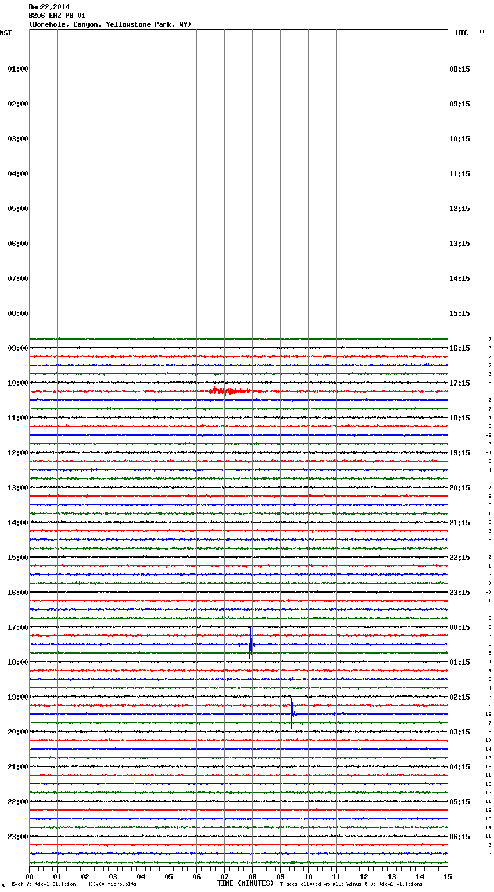Click the date heading Dec22,2014

click(49, 7)
